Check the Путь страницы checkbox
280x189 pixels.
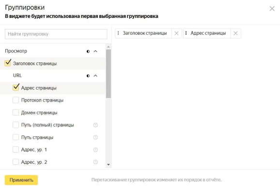click(x=16, y=137)
